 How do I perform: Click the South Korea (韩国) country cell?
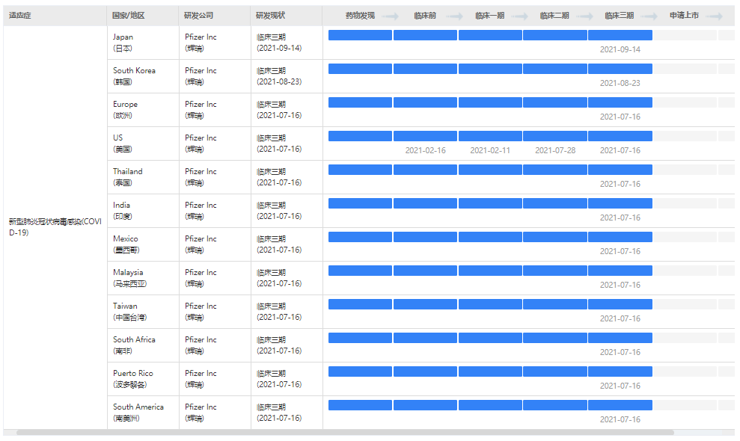click(143, 76)
